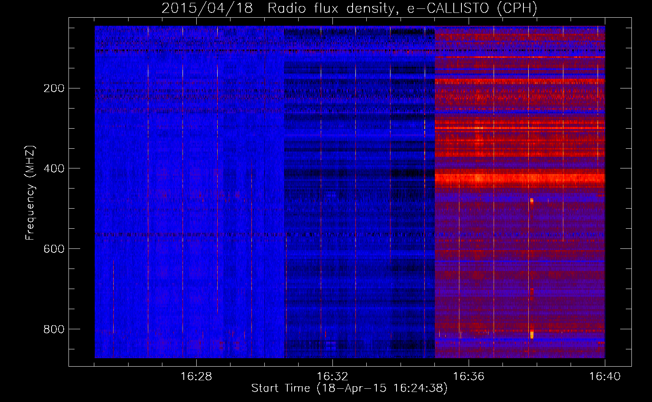This screenshot has width=652, height=402.
Task: Select the 'Start Time (18-Apr-15 16:24:38)' label
Action: tap(349, 388)
